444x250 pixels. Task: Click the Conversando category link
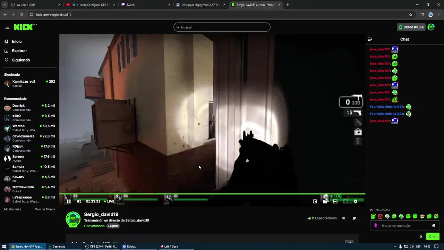(x=94, y=226)
